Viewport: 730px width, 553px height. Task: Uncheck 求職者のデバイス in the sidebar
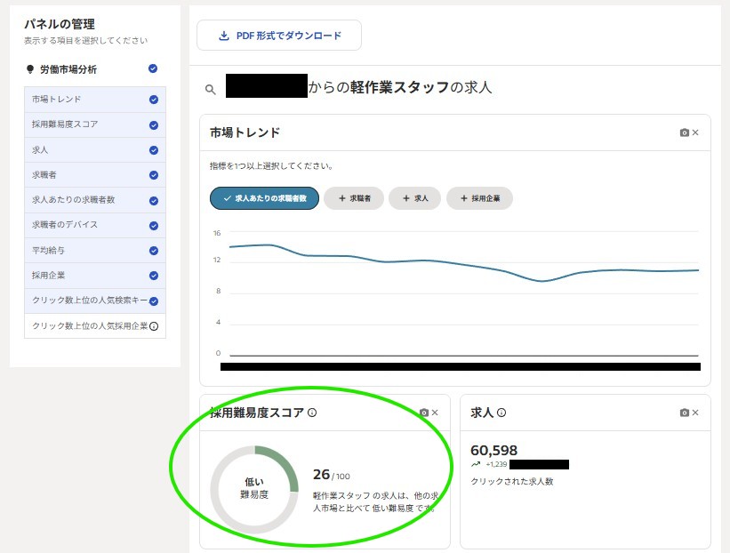coord(154,226)
